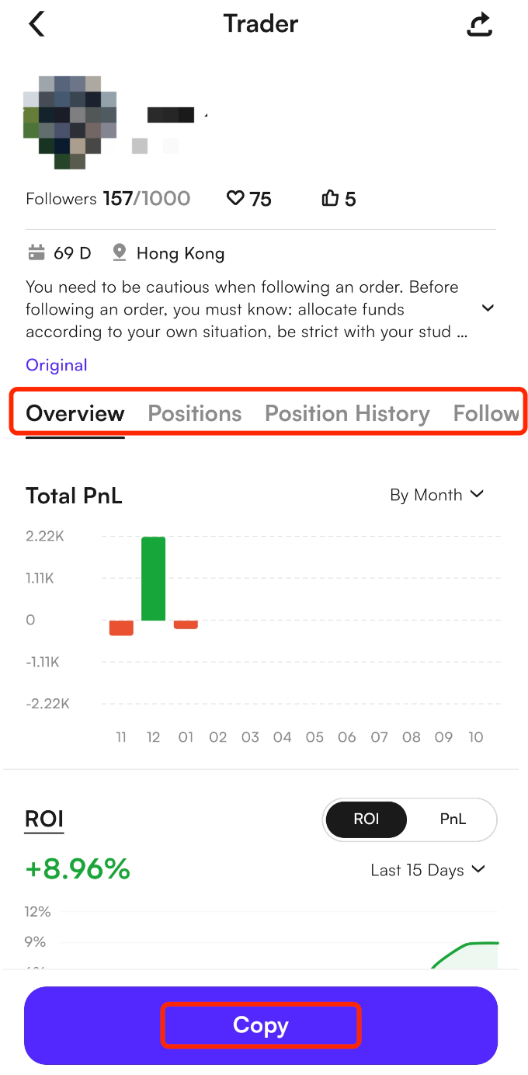
Task: Tap the trader's profile avatar
Action: coord(70,122)
